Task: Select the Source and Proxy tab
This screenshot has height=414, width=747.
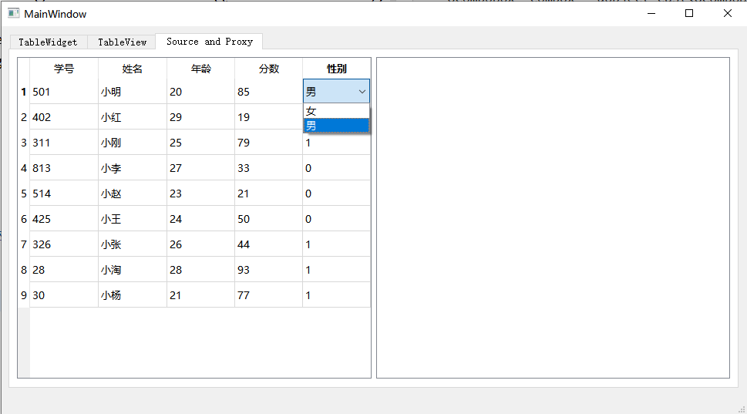Action: [209, 42]
